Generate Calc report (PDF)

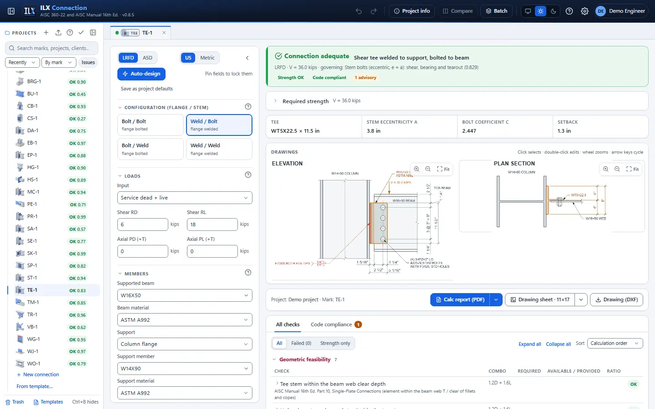460,299
